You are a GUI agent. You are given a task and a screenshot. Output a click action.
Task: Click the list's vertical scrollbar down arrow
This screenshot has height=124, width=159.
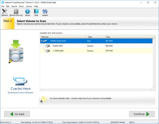point(154,87)
